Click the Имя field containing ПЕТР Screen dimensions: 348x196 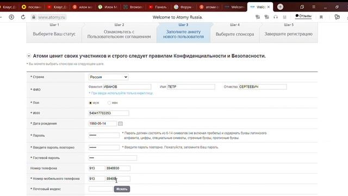(191, 87)
